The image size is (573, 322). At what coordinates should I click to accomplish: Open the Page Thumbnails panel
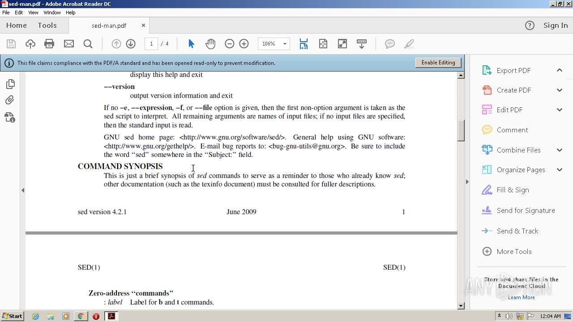point(10,84)
